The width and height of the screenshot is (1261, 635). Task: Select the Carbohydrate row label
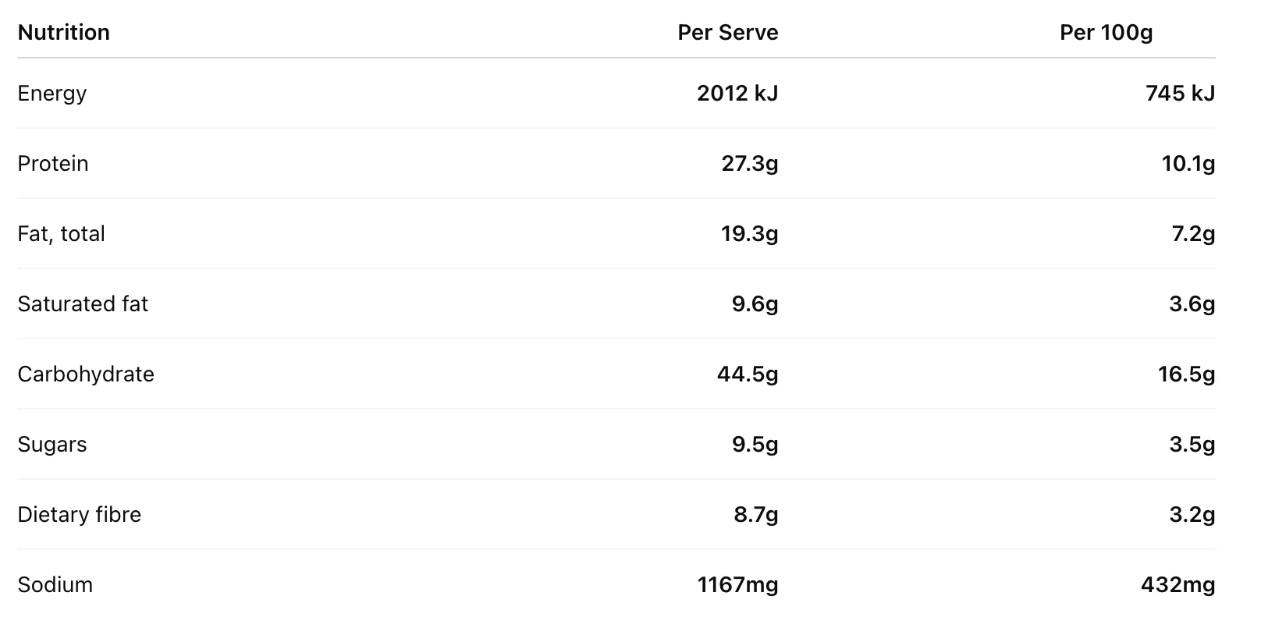click(x=86, y=374)
